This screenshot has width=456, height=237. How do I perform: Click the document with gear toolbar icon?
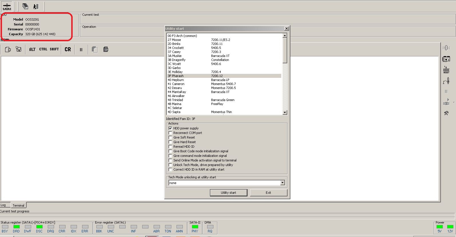tap(8, 49)
